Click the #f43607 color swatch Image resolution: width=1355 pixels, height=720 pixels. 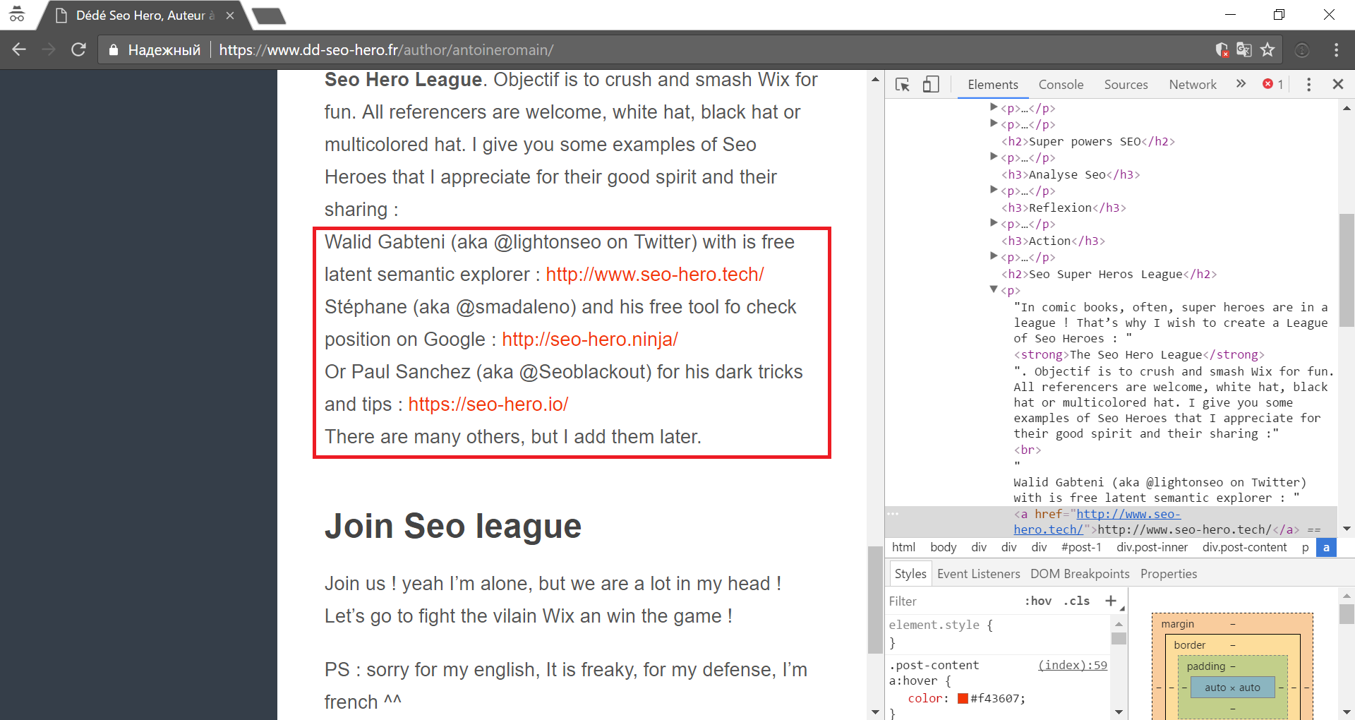tap(963, 698)
